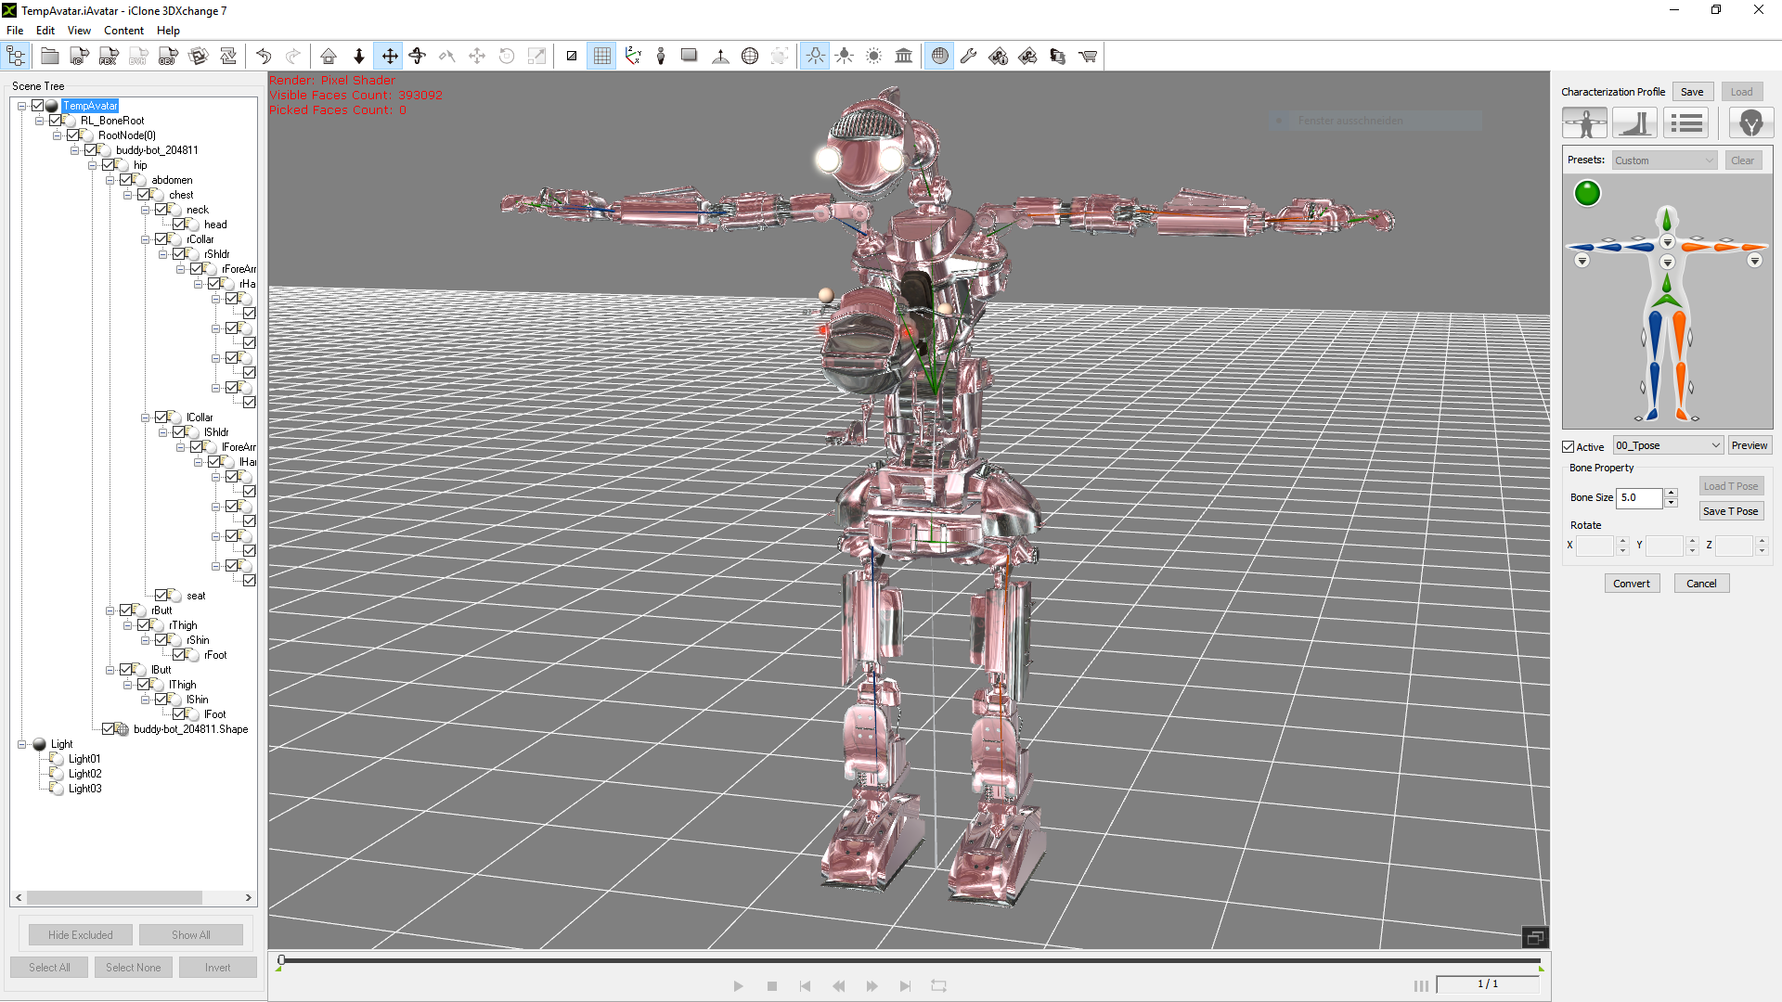This screenshot has width=1782, height=1002.
Task: Open the Content menu
Action: pos(123,31)
